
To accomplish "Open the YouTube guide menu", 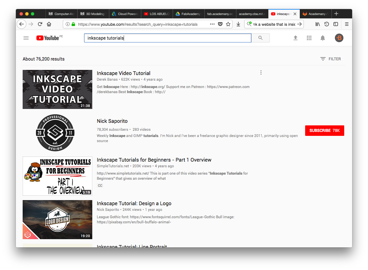I will pos(26,38).
